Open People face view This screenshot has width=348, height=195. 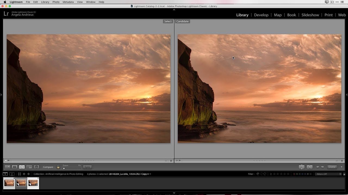point(36,167)
